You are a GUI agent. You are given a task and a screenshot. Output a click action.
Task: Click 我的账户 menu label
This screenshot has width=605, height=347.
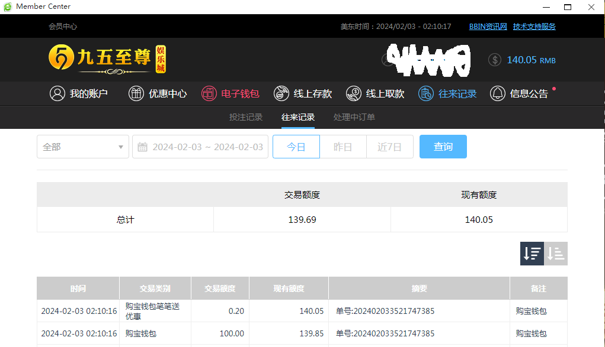(x=88, y=93)
